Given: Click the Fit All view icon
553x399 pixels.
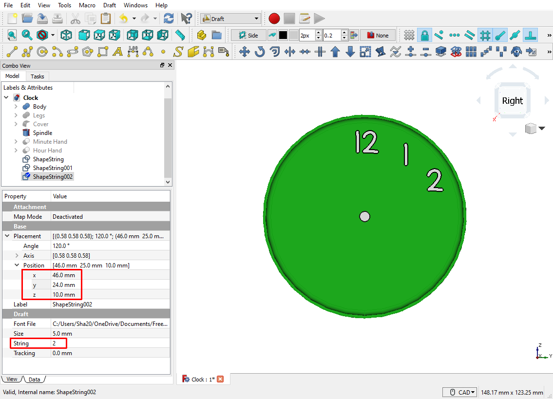Looking at the screenshot, I should pyautogui.click(x=12, y=35).
